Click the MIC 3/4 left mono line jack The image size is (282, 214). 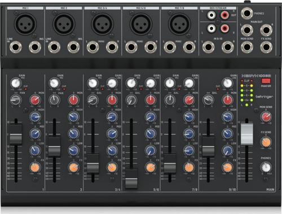(x=92, y=47)
